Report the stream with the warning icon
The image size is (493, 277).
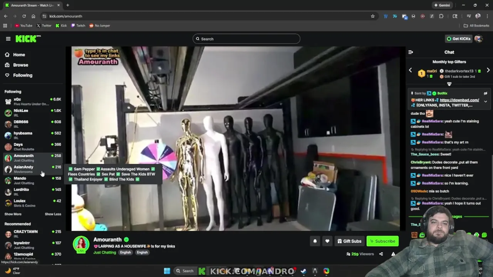[393, 254]
